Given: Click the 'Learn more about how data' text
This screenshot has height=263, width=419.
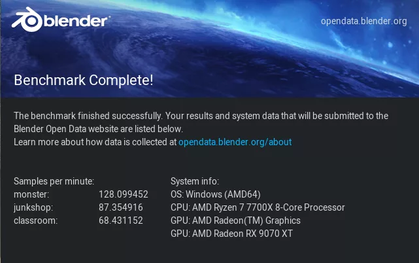Looking at the screenshot, I should click(x=95, y=141).
